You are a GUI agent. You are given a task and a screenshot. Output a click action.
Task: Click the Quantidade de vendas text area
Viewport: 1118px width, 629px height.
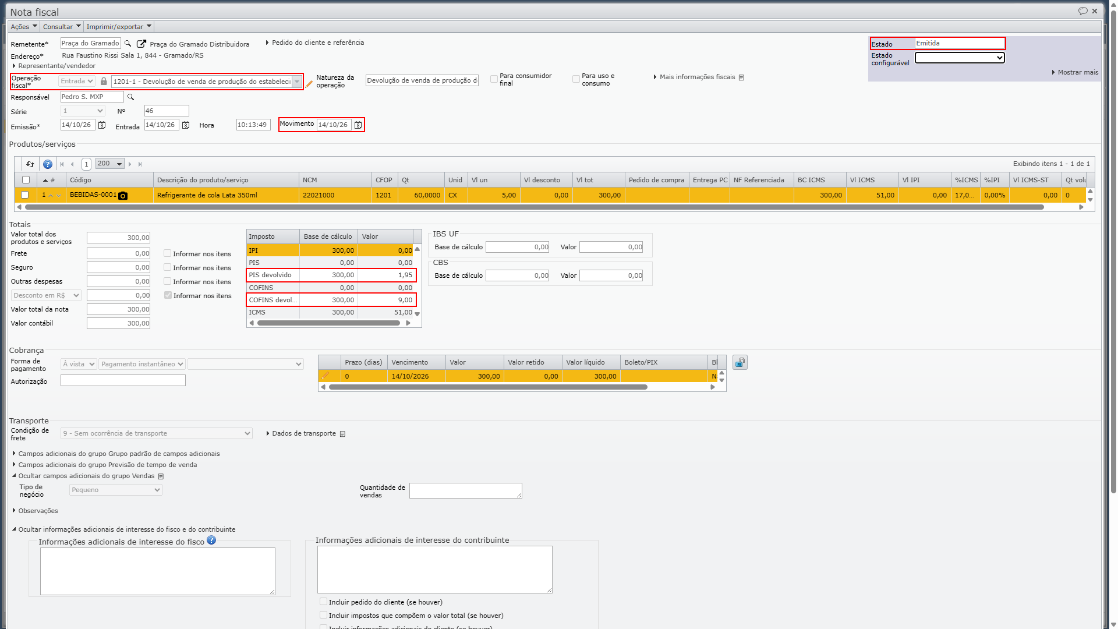pos(466,491)
